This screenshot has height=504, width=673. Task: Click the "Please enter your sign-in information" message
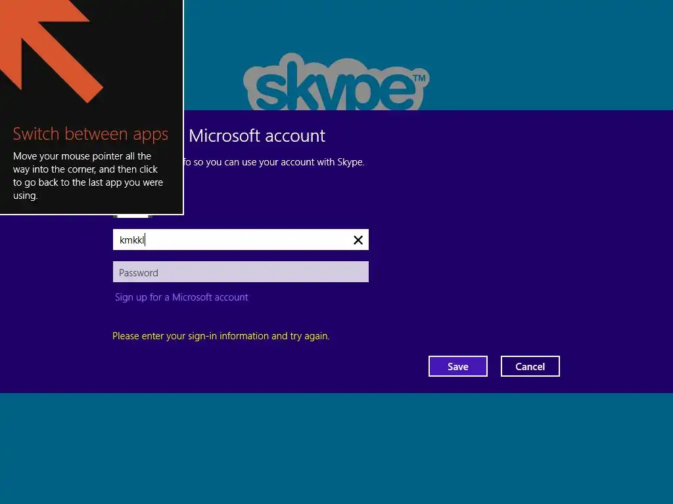[x=221, y=336]
